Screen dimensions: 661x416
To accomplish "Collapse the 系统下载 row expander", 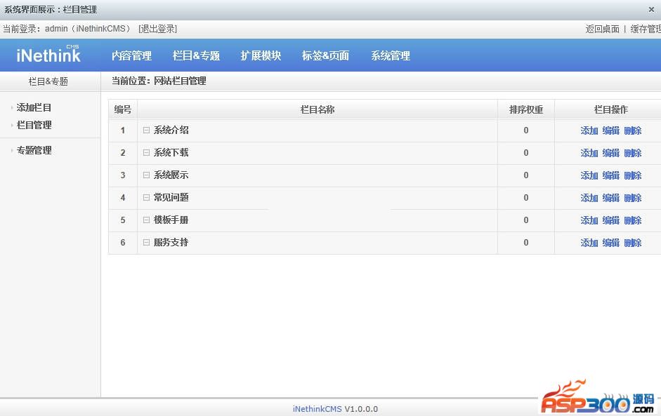I will [146, 152].
